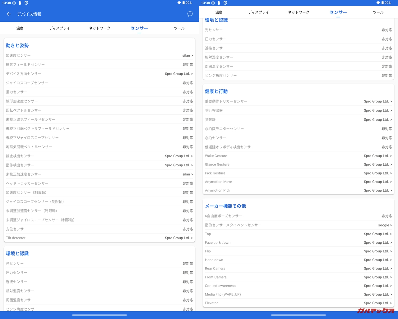Image resolution: width=398 pixels, height=319 pixels.
Task: Select Anymotion Pick sensor row
Action: tap(298, 190)
